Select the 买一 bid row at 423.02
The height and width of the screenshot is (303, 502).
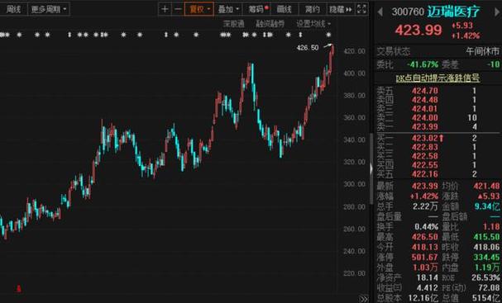pos(438,139)
